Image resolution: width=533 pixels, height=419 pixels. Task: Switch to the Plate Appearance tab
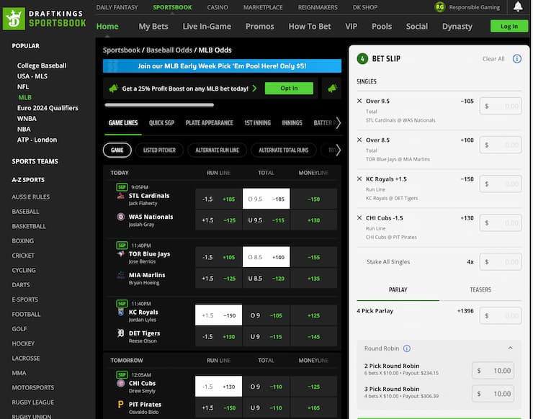(210, 122)
